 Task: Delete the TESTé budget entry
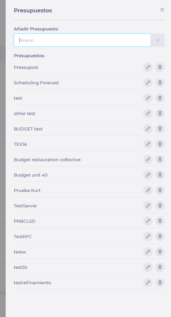(x=160, y=144)
